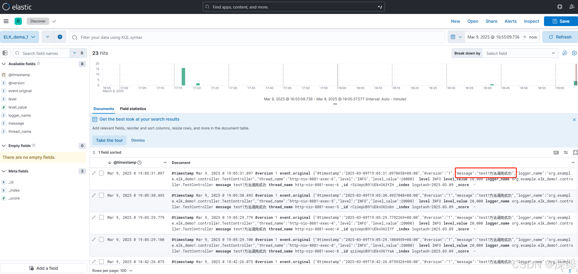
Task: Open the chart settings gear icon
Action: pos(574,53)
